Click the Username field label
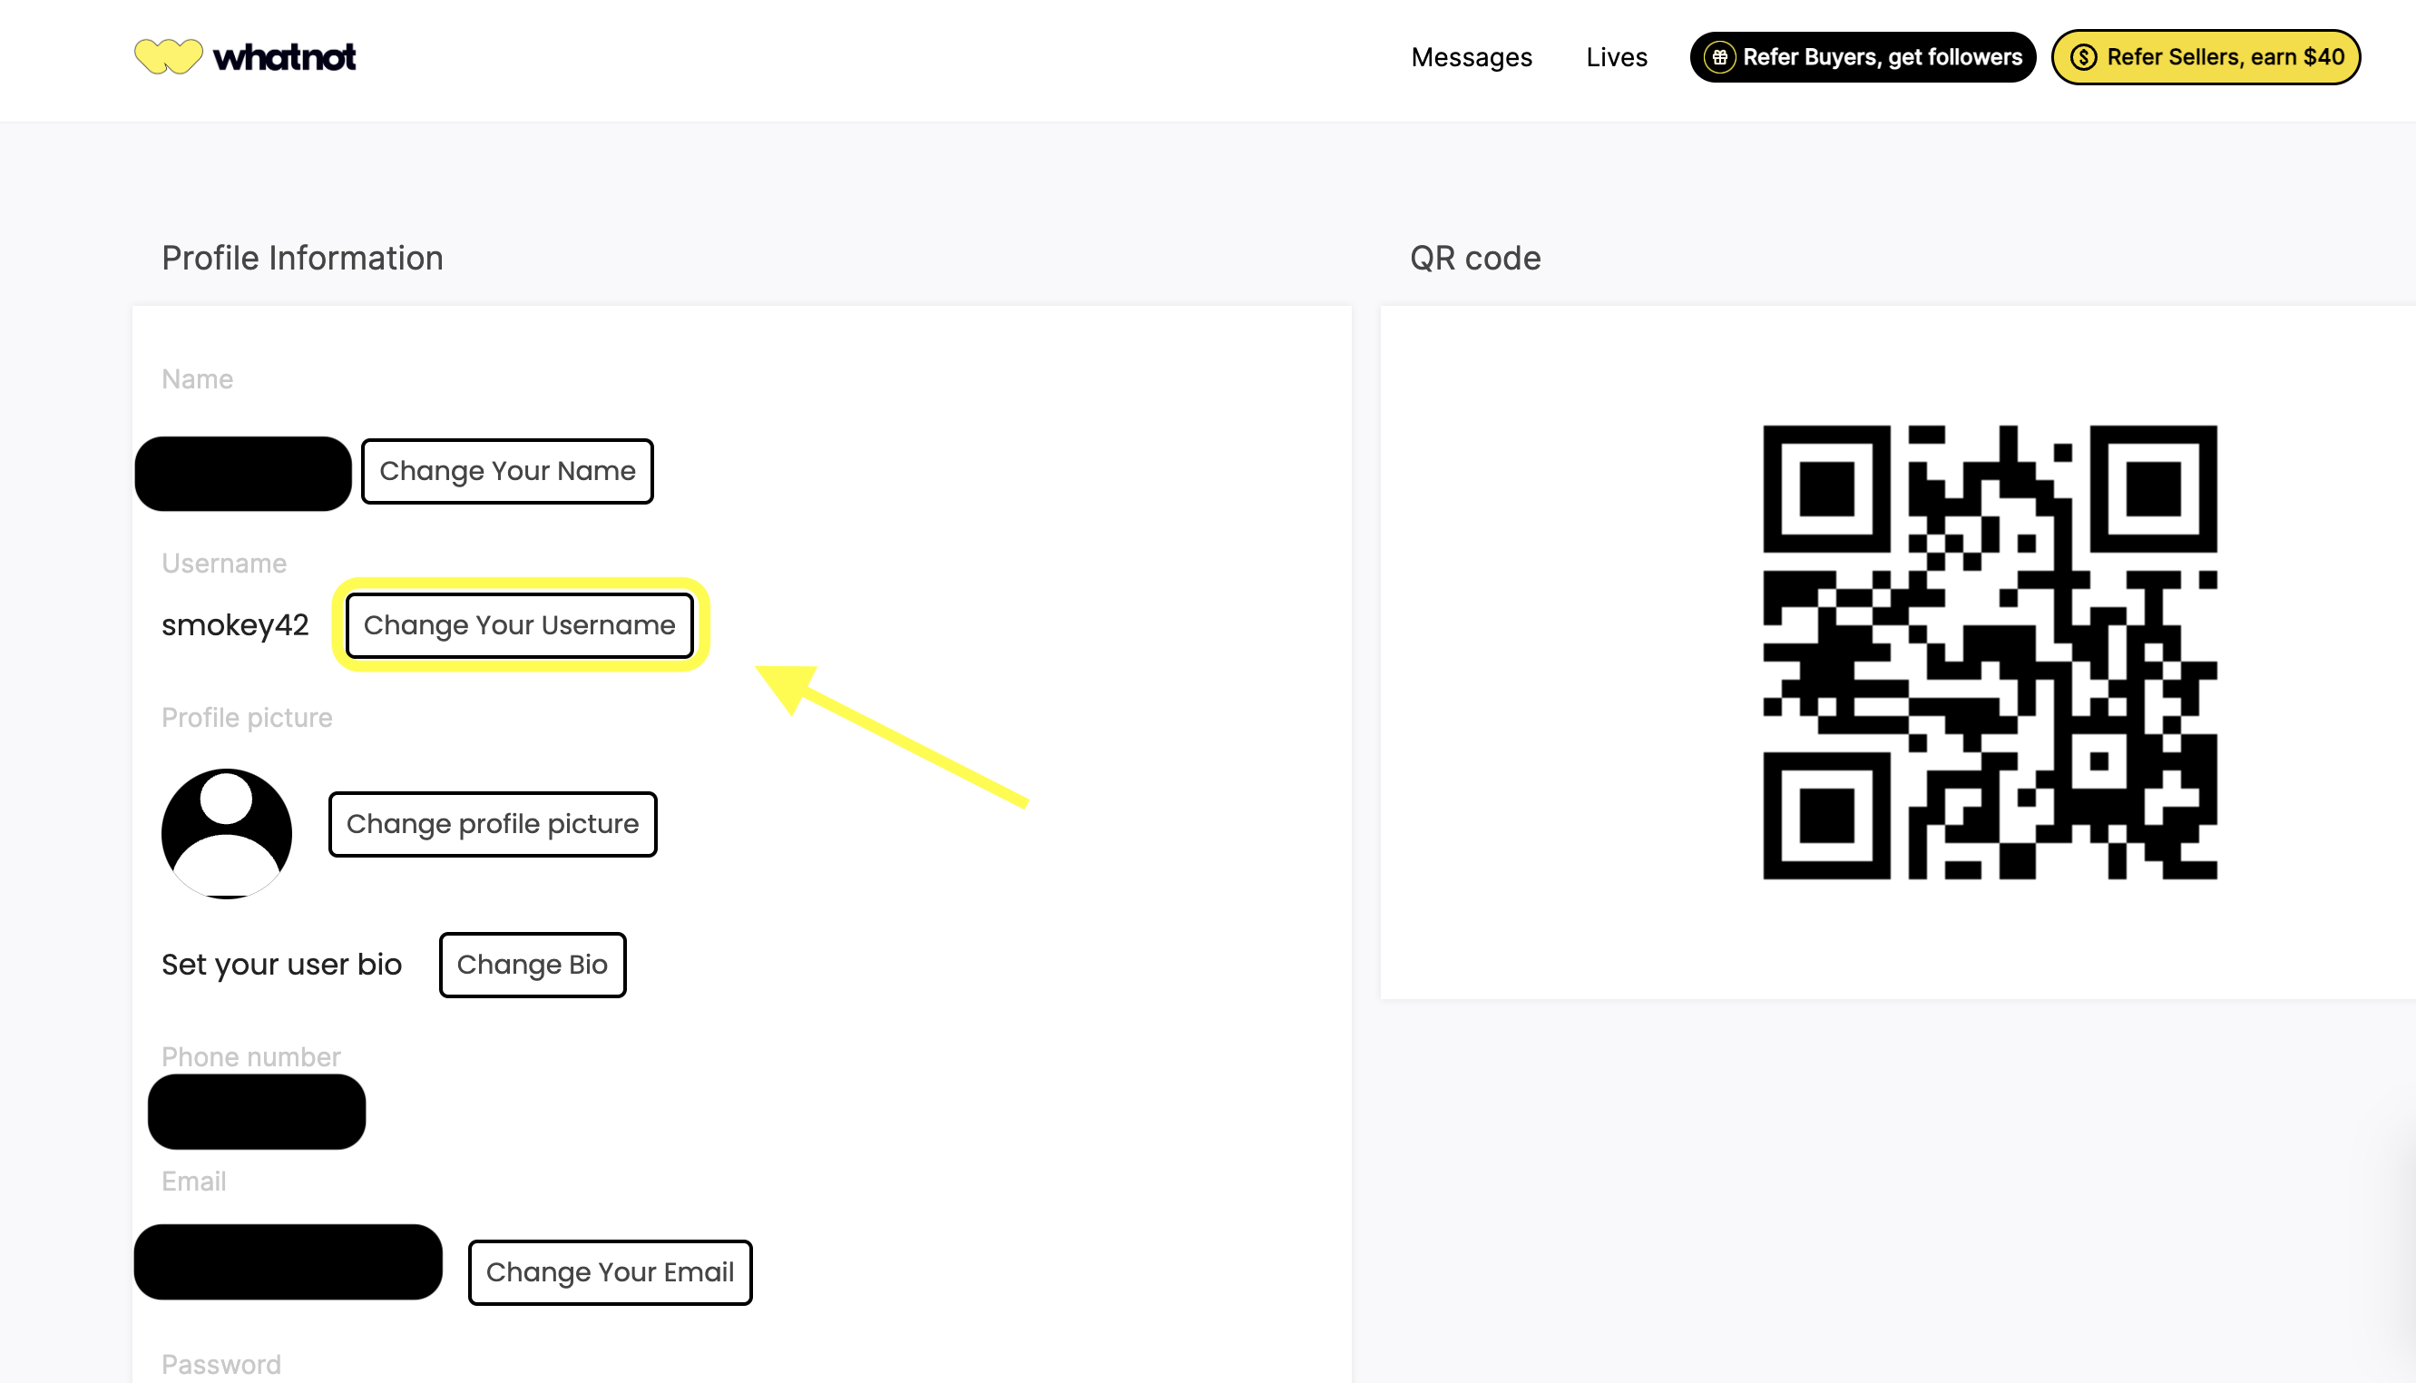 click(x=224, y=564)
